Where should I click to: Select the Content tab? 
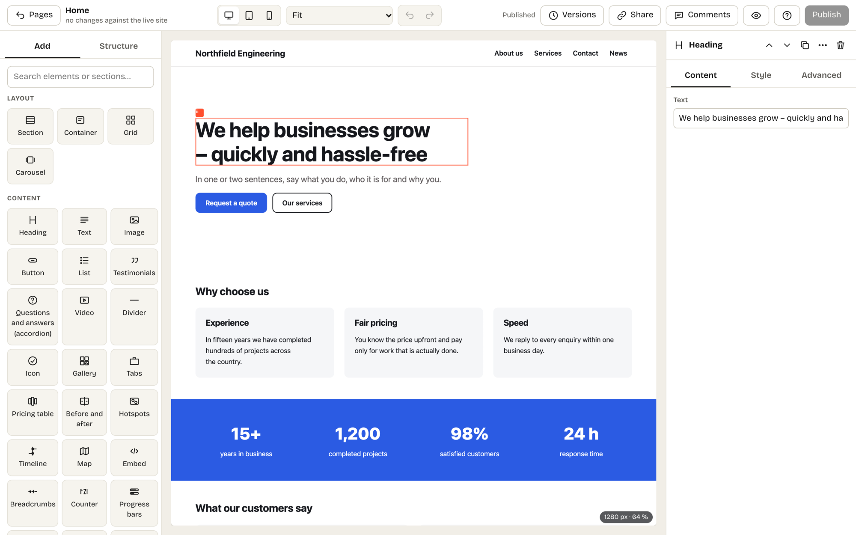click(x=701, y=75)
